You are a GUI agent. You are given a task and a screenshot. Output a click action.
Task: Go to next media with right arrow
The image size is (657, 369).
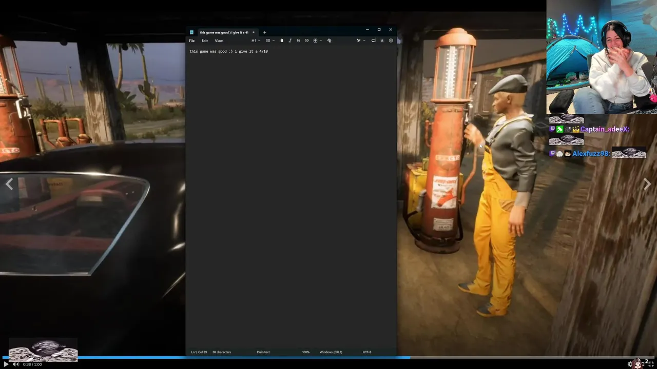647,184
